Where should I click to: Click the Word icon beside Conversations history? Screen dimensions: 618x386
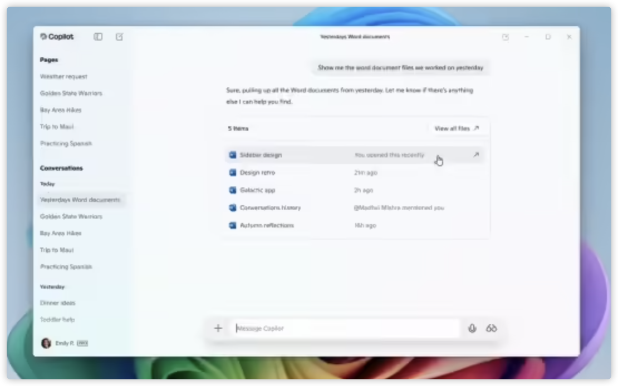[x=233, y=207]
